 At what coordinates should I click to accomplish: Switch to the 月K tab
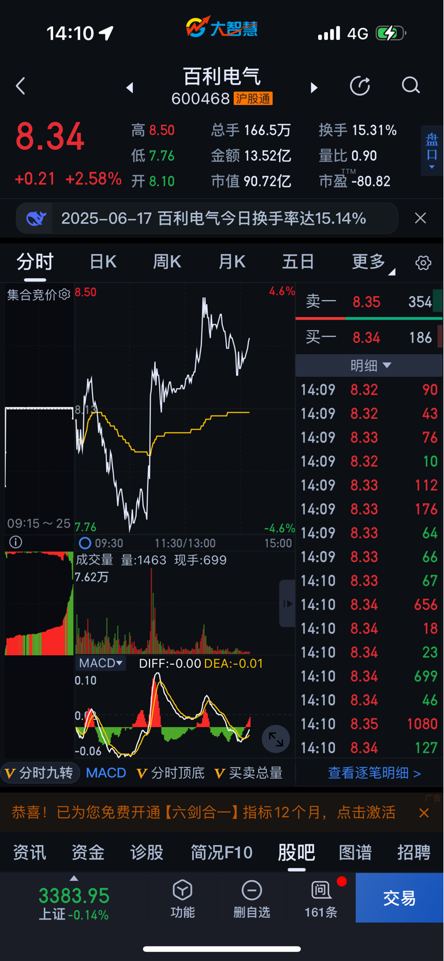coord(232,262)
